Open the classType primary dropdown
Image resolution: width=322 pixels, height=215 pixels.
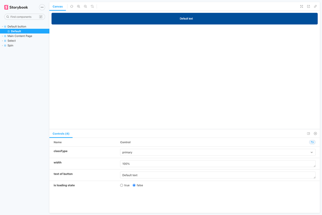(218, 152)
